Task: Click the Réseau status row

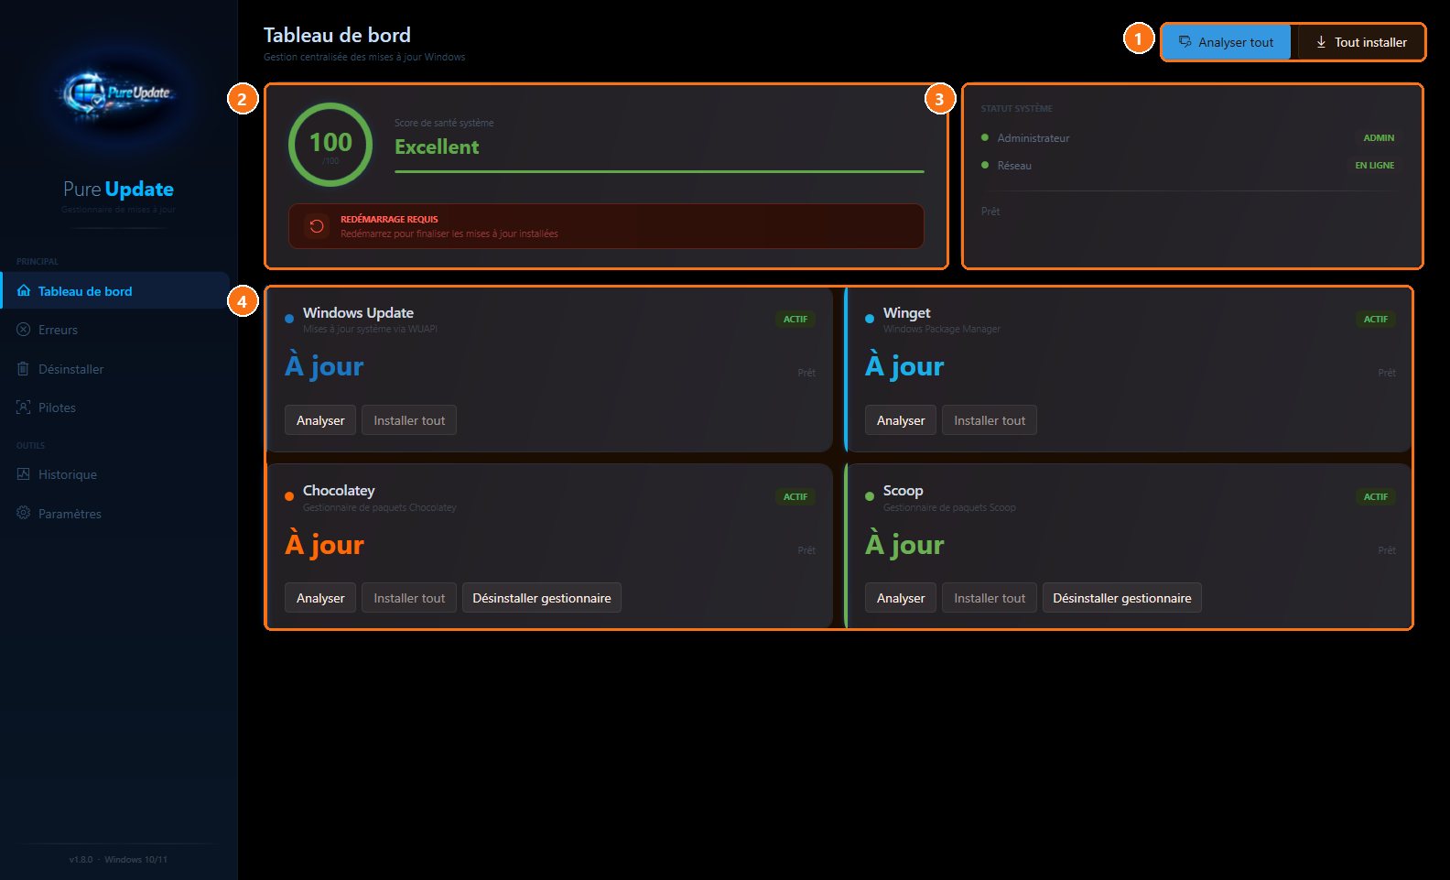Action: coord(1191,165)
